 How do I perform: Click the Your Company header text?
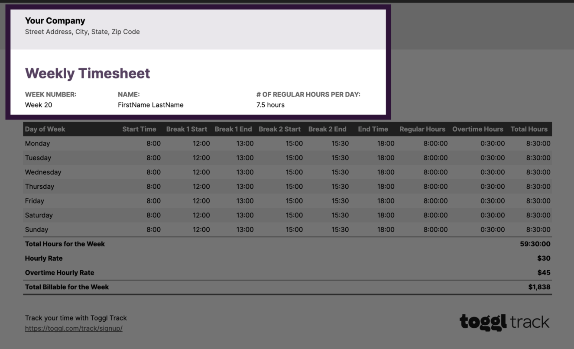click(55, 20)
